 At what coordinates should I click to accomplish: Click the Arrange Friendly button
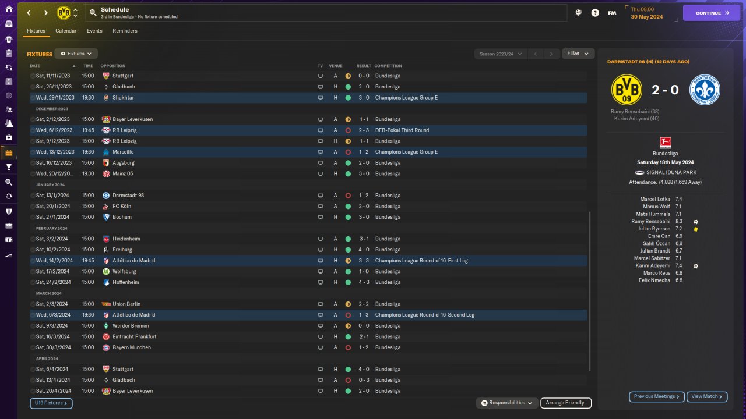click(566, 403)
